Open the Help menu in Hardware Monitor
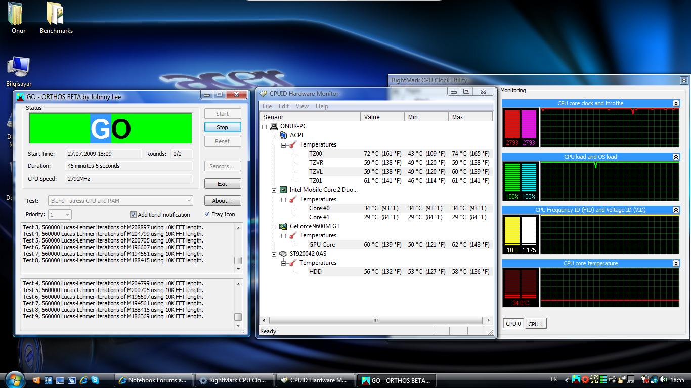691x388 pixels. tap(322, 106)
